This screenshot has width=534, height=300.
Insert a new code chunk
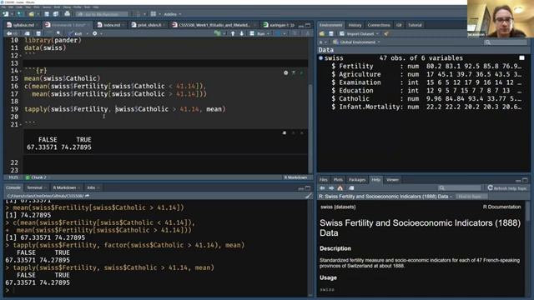click(218, 33)
